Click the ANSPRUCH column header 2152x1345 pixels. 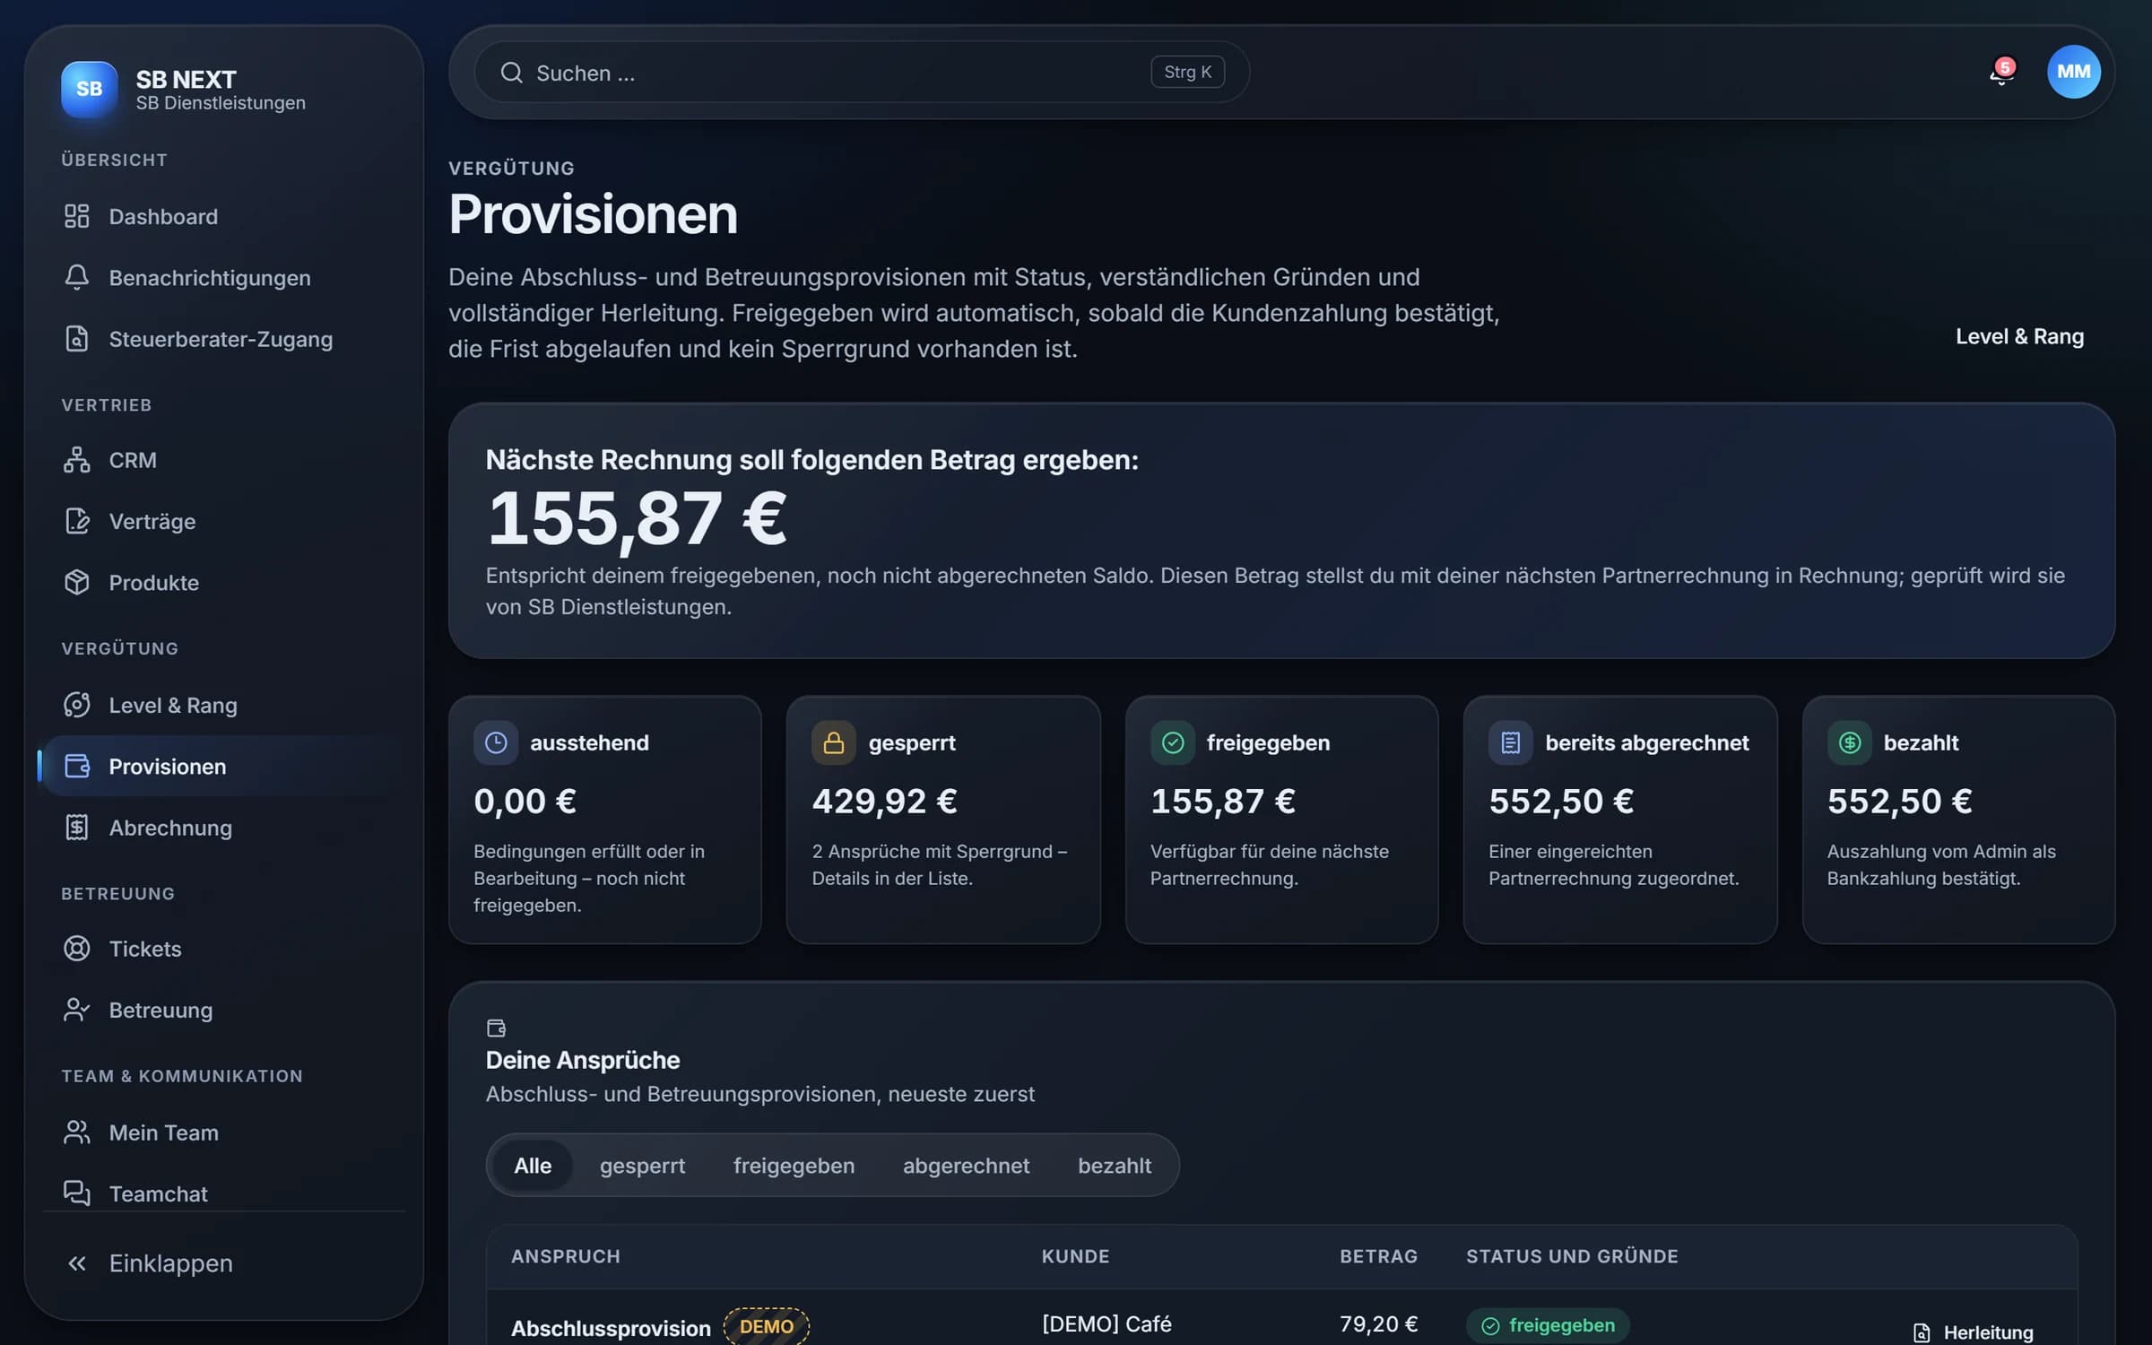tap(565, 1256)
